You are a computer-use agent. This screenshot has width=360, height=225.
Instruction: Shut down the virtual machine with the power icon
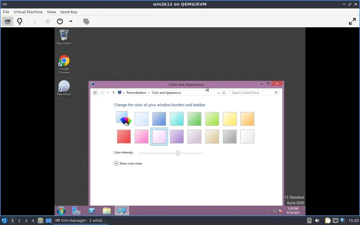60,21
